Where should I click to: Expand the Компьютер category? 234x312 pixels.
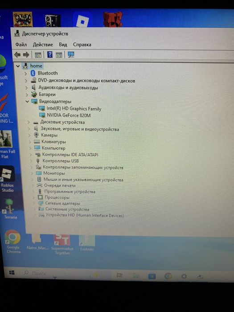(x=30, y=148)
